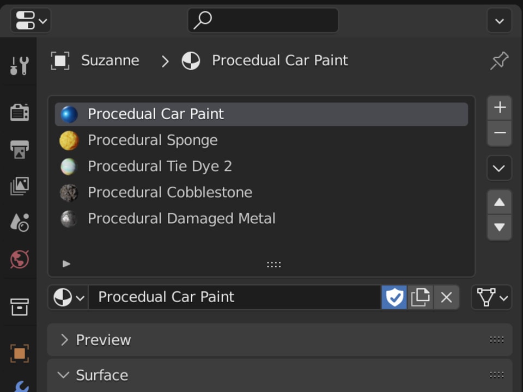Image resolution: width=523 pixels, height=392 pixels.
Task: Add a new material slot
Action: pyautogui.click(x=499, y=108)
